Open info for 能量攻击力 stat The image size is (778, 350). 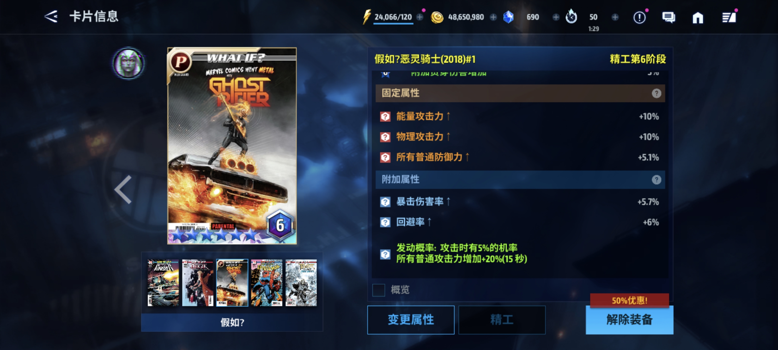[385, 117]
